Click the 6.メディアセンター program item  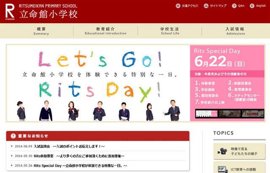click(244, 97)
